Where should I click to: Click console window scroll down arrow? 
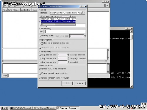131,87
